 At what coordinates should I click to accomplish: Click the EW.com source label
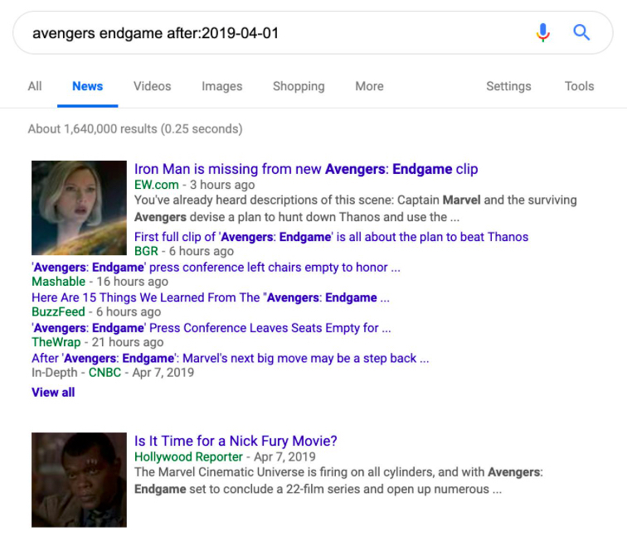tap(157, 185)
